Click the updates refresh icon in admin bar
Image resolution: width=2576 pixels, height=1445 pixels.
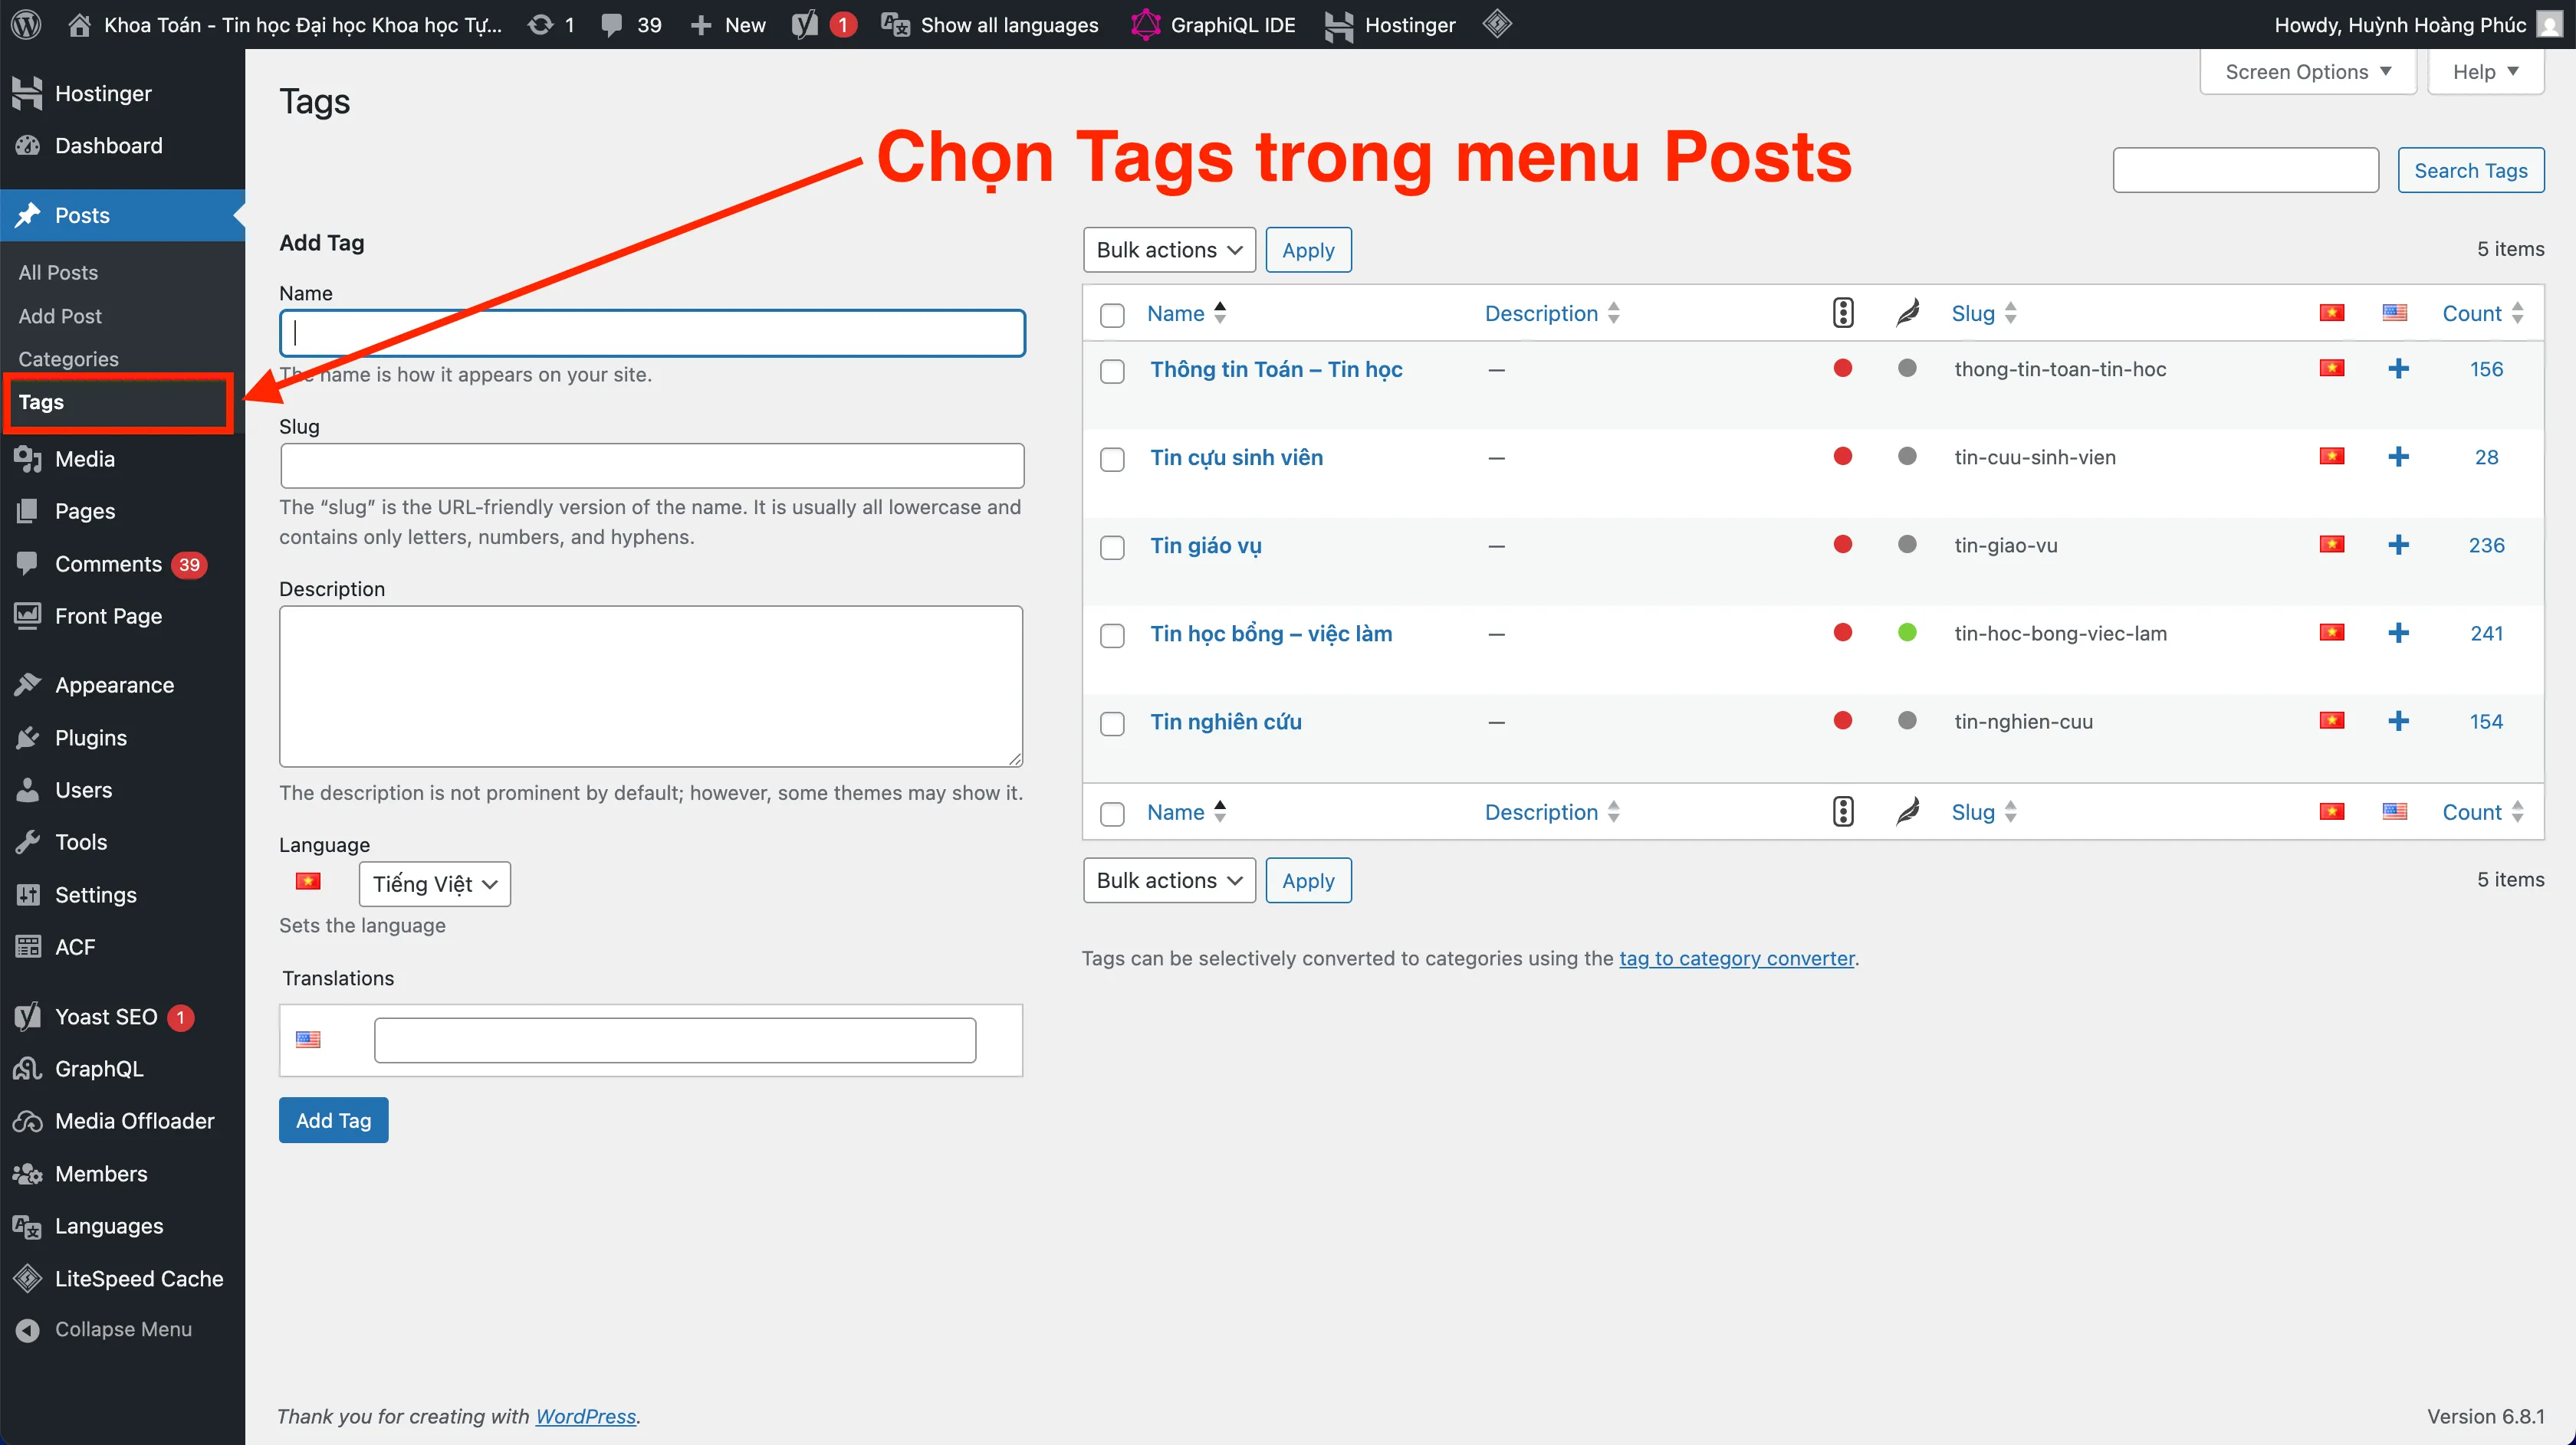point(540,24)
